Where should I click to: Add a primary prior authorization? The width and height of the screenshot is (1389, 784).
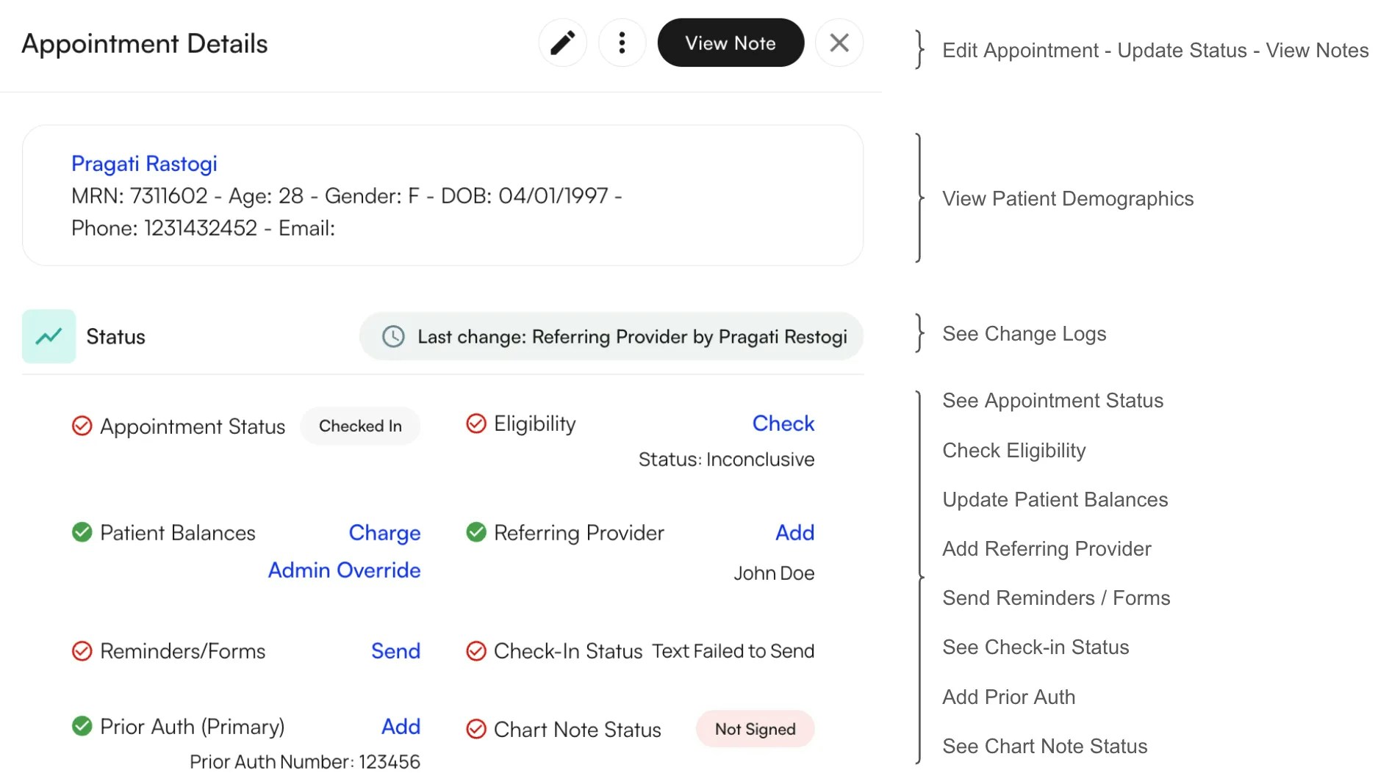(401, 727)
